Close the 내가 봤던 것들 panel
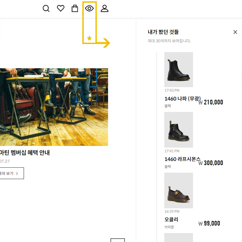The height and width of the screenshot is (242, 242). (235, 32)
